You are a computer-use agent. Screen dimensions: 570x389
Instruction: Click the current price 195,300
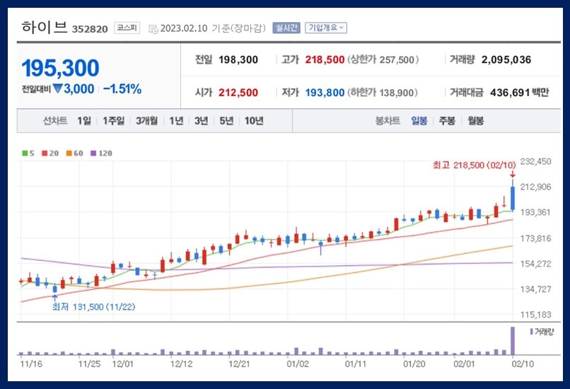pyautogui.click(x=60, y=68)
